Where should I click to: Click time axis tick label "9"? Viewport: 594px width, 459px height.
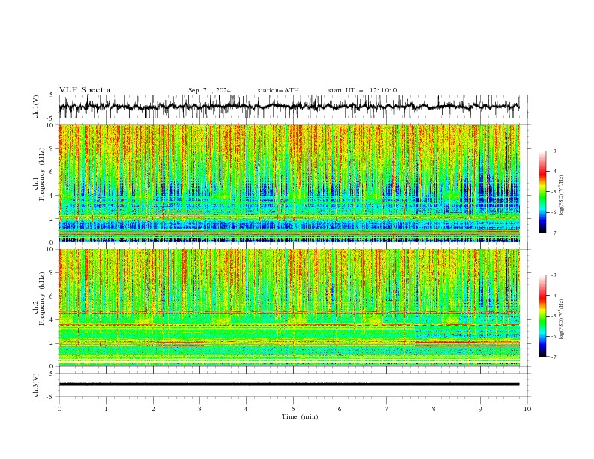(480, 409)
